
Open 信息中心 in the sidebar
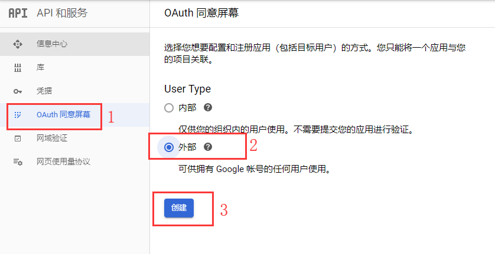[75, 44]
